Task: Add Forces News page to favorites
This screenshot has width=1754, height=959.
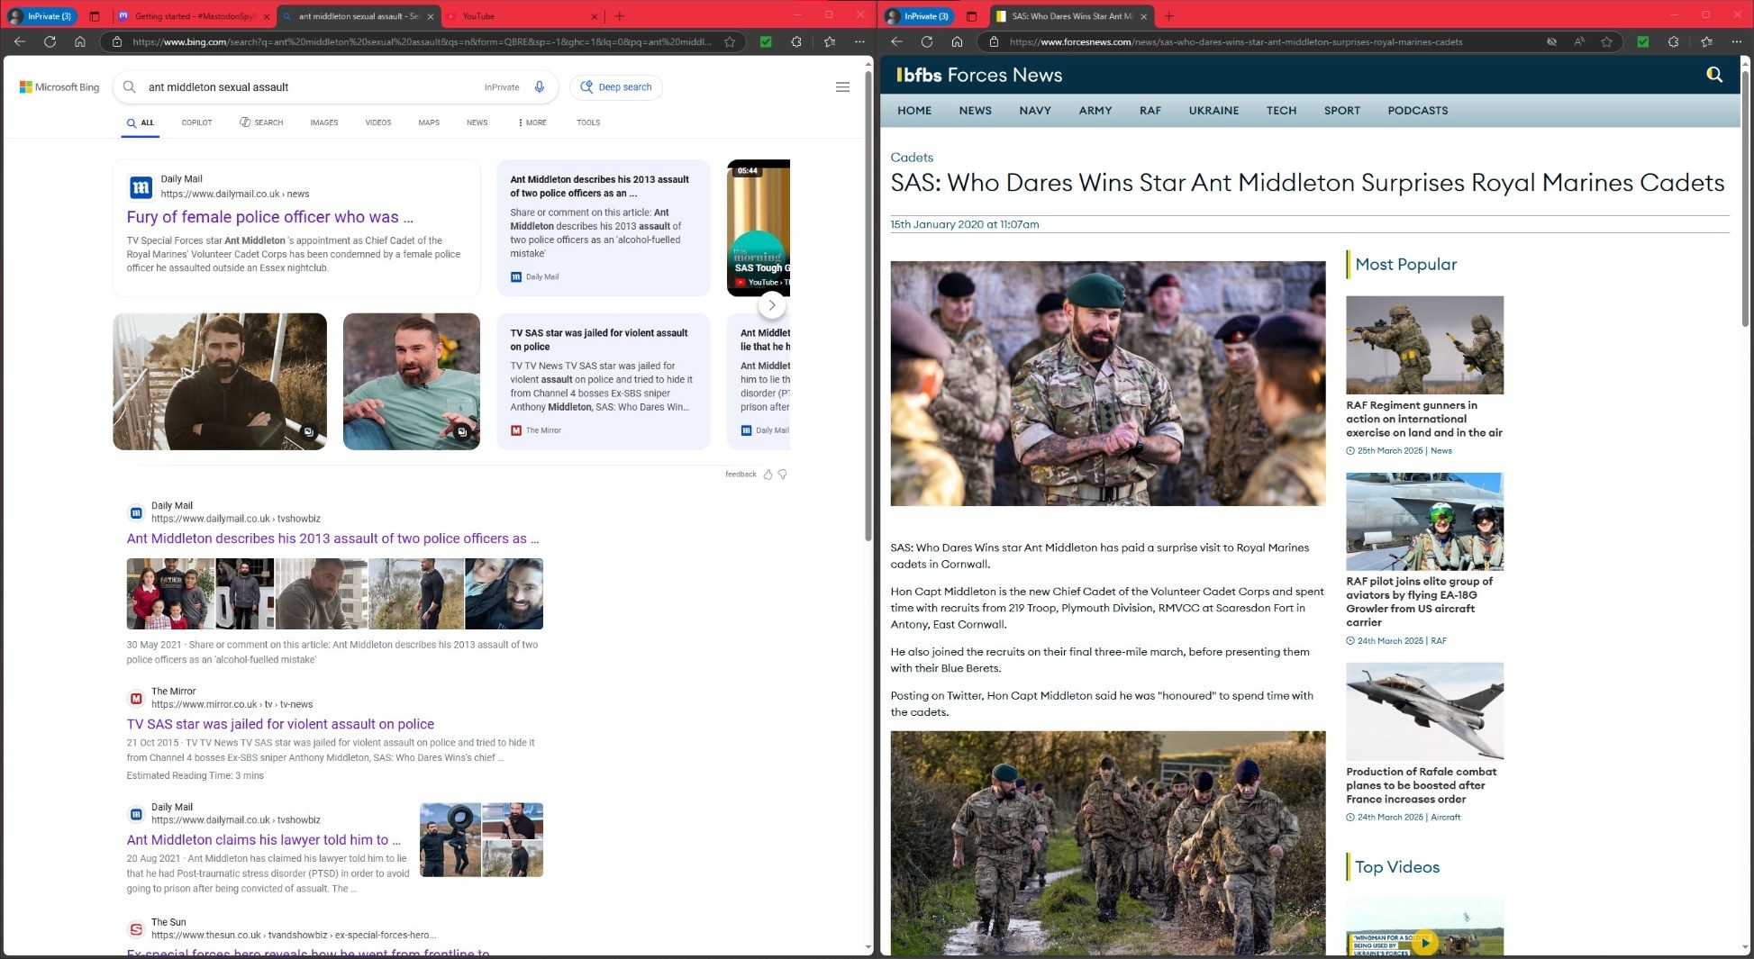Action: pyautogui.click(x=1606, y=41)
